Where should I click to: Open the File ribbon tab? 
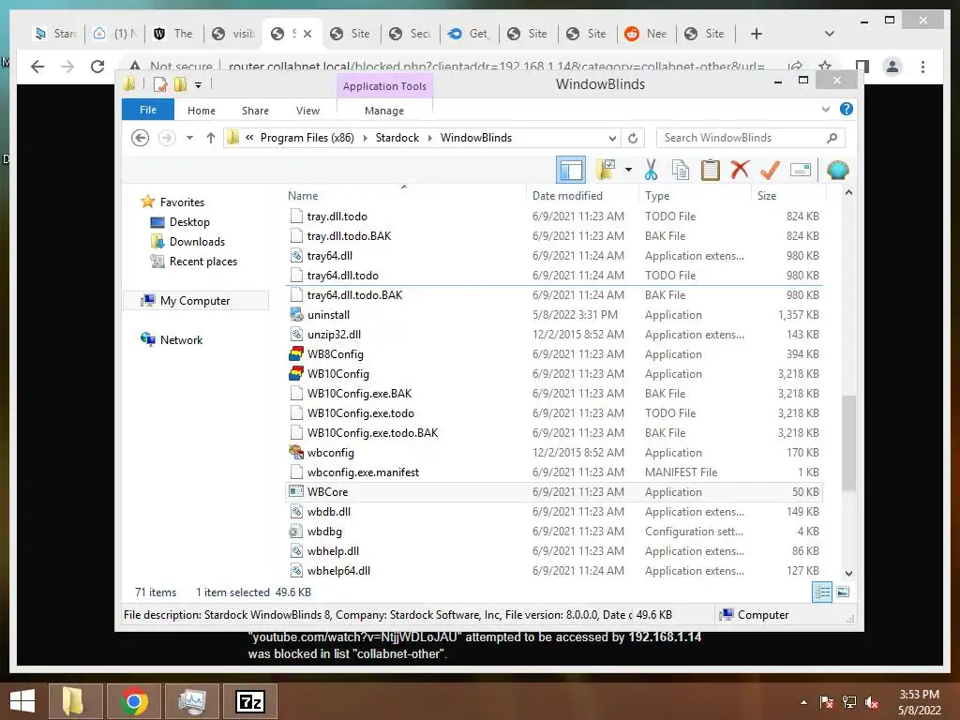tap(148, 110)
